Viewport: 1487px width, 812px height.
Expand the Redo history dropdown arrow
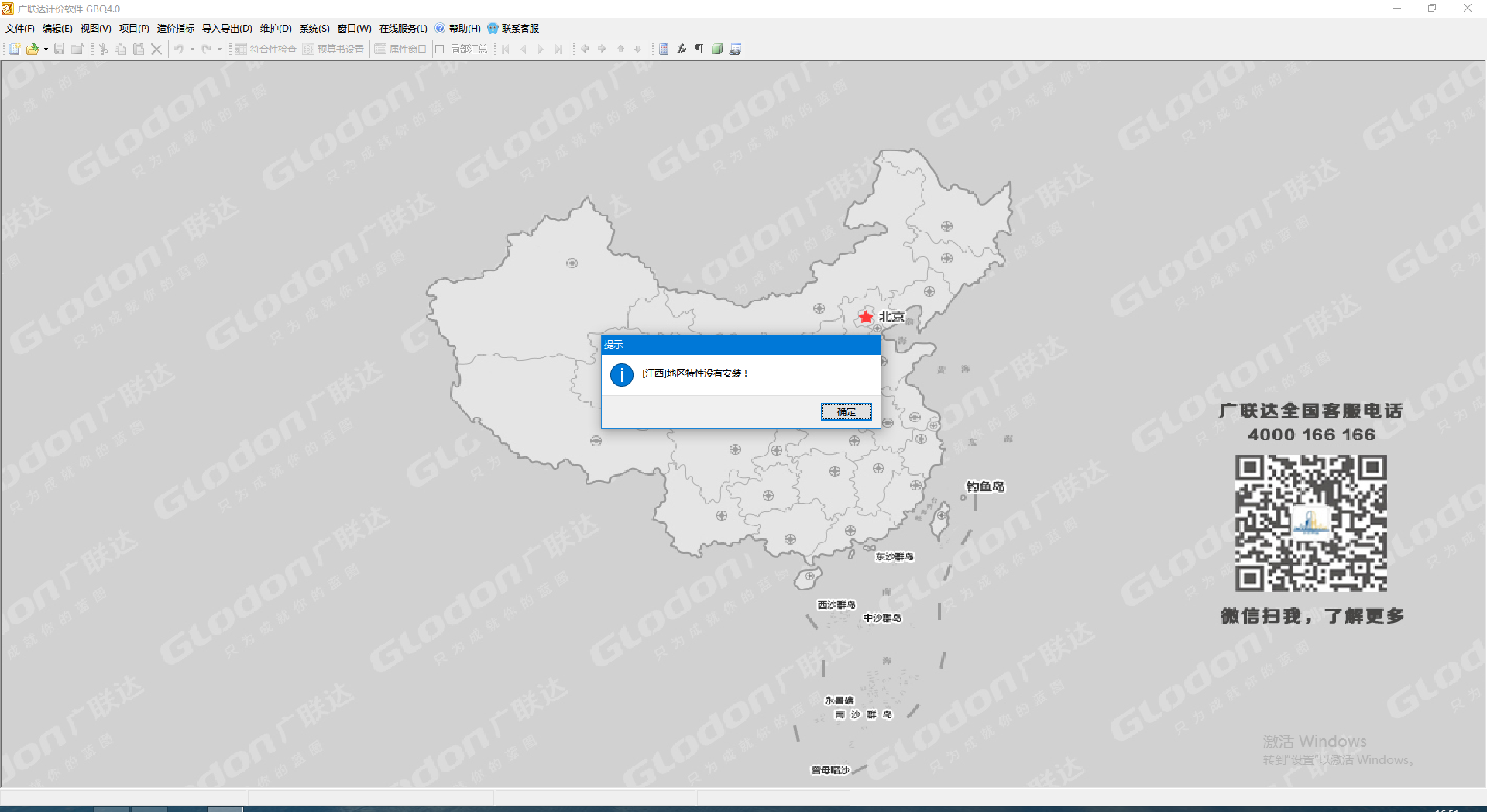point(219,49)
